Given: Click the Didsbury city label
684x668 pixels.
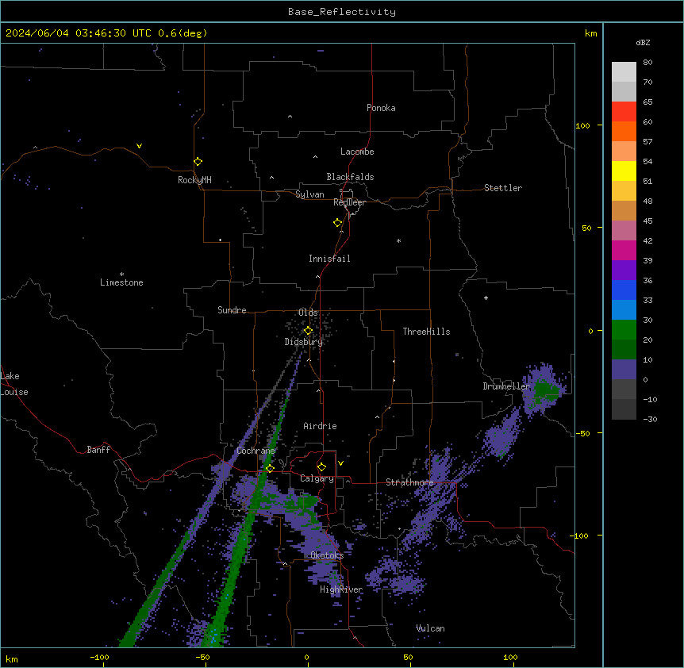Looking at the screenshot, I should point(304,342).
